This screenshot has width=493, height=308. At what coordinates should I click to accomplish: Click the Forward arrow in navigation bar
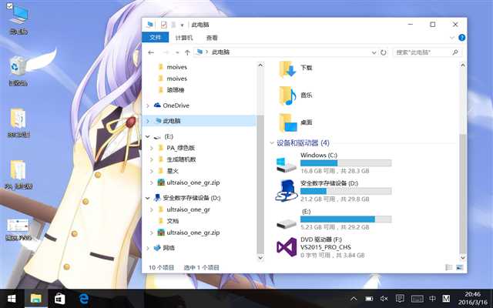pos(166,52)
